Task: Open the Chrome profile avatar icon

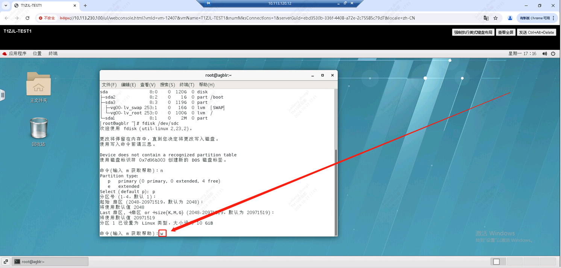Action: [x=510, y=18]
